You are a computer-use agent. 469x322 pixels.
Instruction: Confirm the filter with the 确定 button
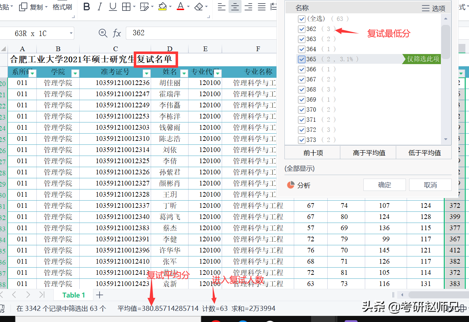[x=384, y=184]
